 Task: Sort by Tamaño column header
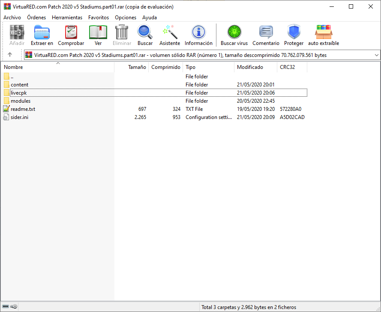pos(132,67)
